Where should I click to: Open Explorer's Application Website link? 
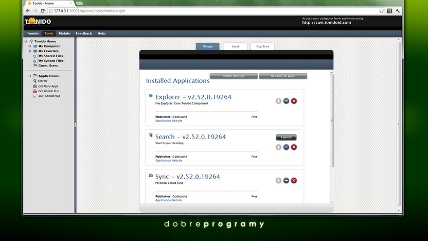click(x=169, y=121)
